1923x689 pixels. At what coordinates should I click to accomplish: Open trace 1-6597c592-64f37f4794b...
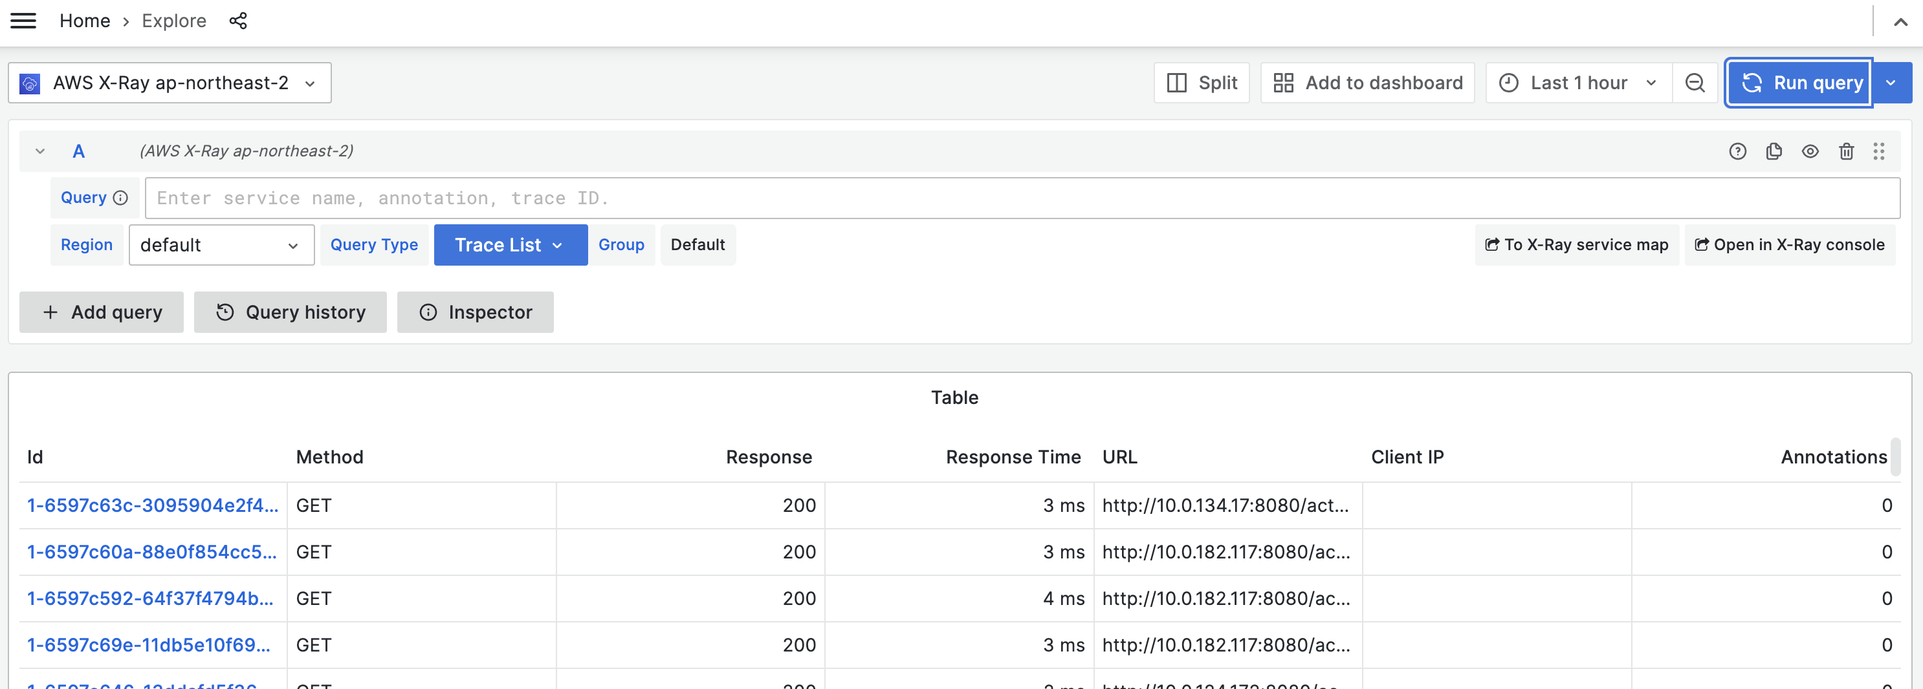tap(150, 599)
